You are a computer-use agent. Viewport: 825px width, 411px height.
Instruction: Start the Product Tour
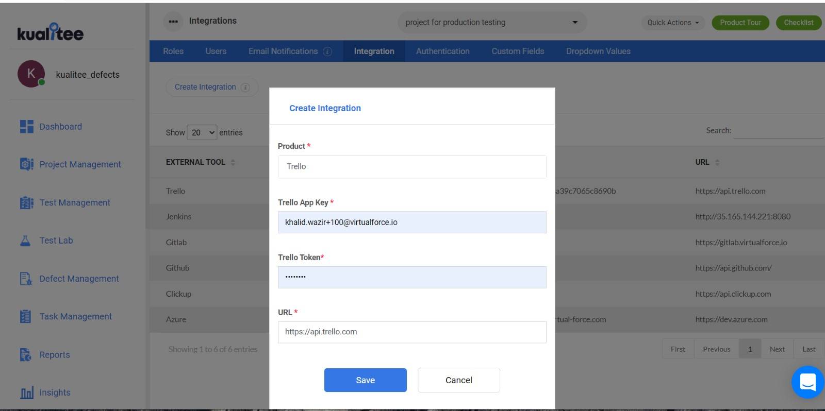point(740,23)
